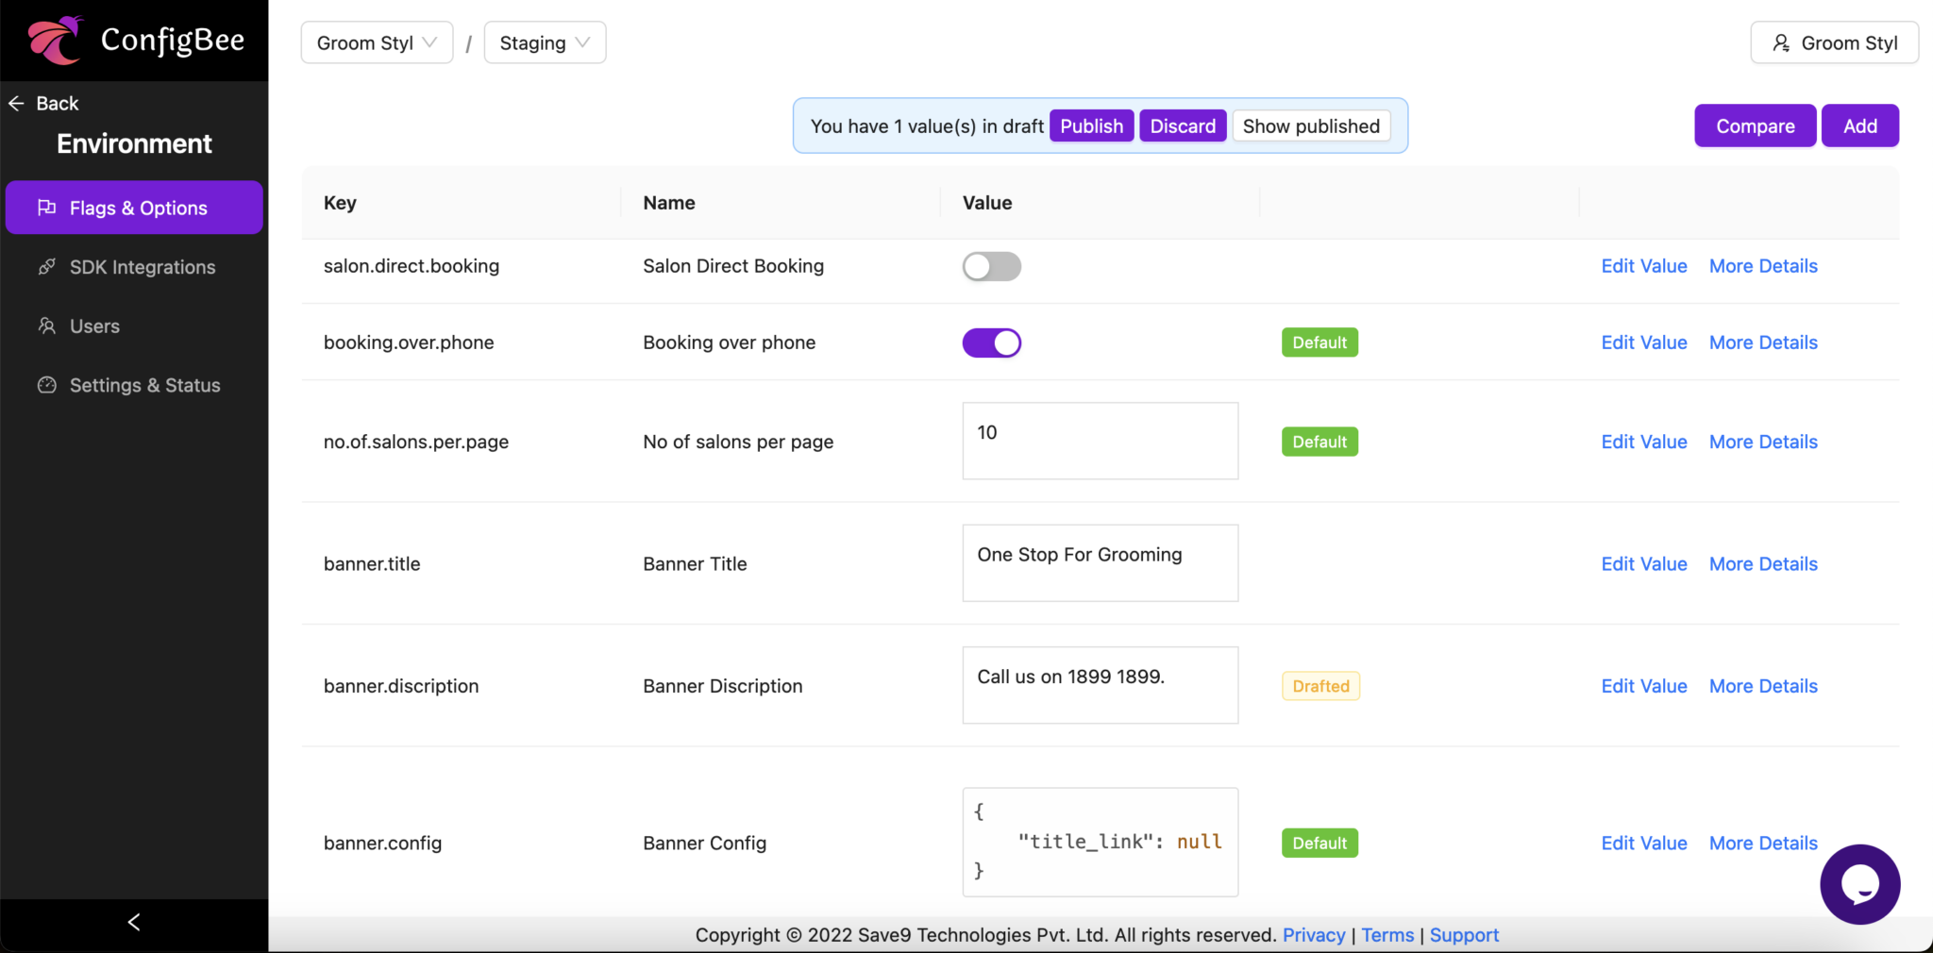Expand the Groom Styl account menu
The width and height of the screenshot is (1933, 953).
pos(1833,42)
